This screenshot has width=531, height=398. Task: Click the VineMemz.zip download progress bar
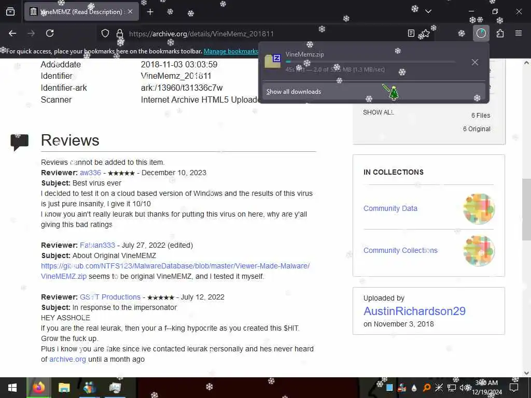pyautogui.click(x=370, y=62)
